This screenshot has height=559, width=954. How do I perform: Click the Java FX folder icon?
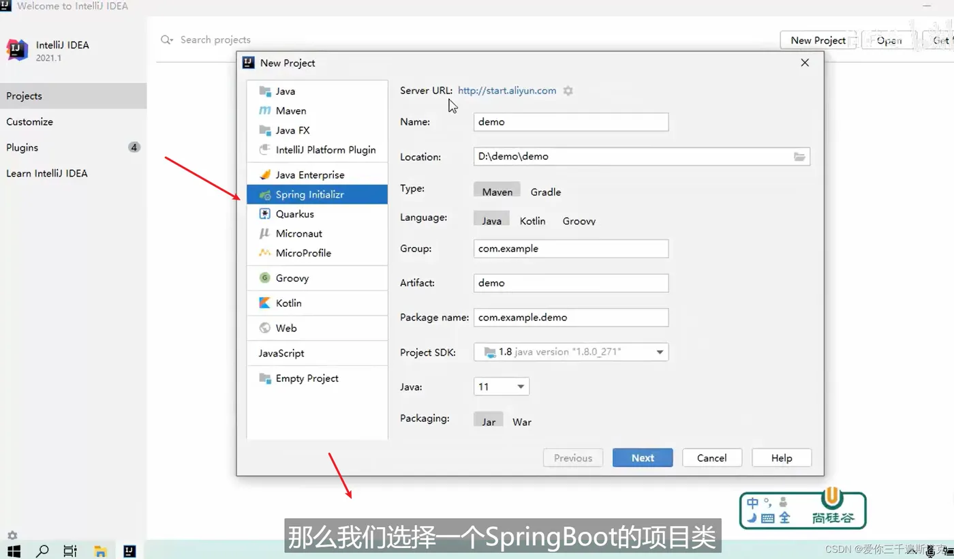click(265, 130)
